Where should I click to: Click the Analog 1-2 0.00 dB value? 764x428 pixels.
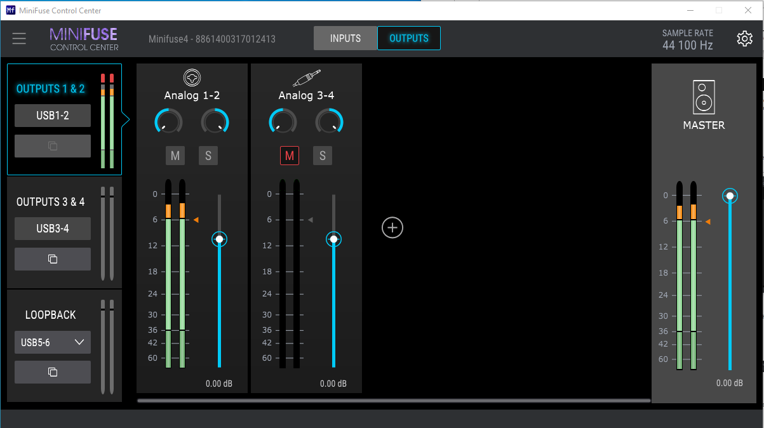219,384
